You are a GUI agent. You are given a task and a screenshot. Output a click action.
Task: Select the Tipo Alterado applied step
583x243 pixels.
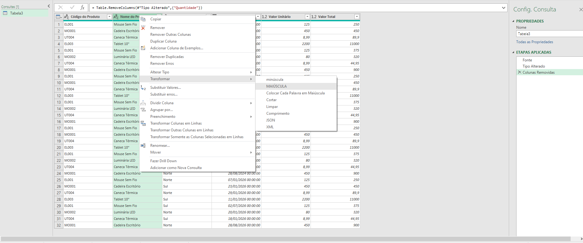click(x=550, y=66)
